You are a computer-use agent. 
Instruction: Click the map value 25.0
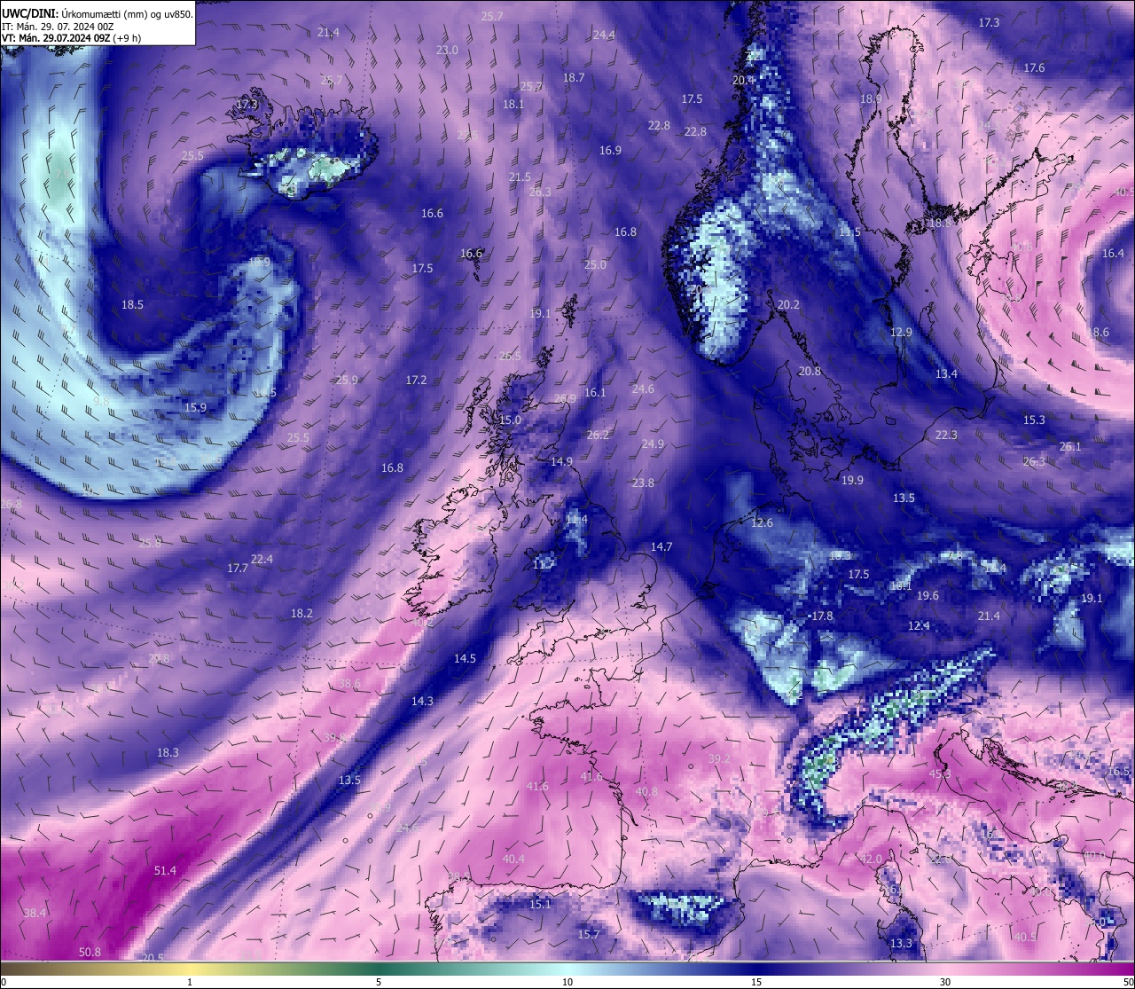595,264
